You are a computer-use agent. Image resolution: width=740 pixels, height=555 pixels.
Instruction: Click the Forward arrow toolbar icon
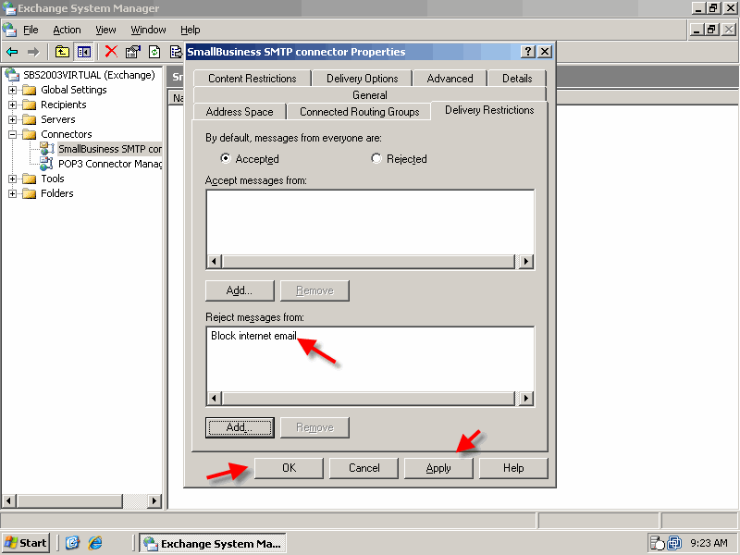(33, 52)
